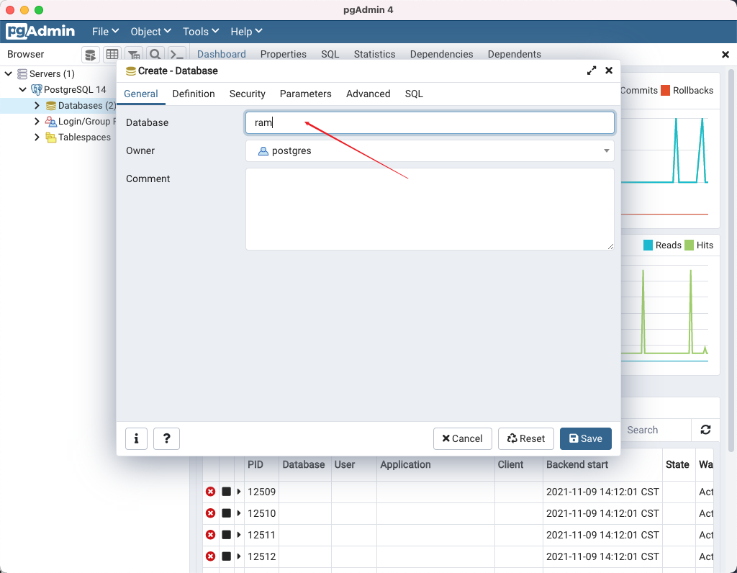Image resolution: width=737 pixels, height=573 pixels.
Task: Switch to the Definition tab
Action: click(194, 94)
